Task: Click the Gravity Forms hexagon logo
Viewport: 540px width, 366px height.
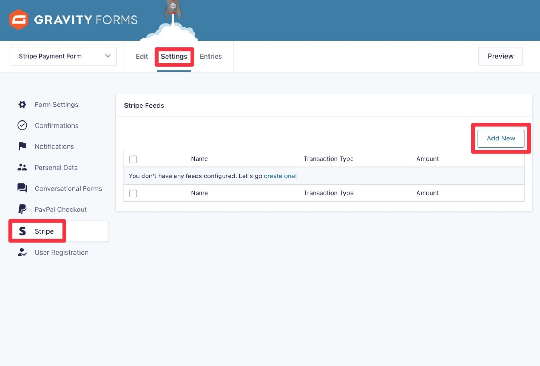Action: (19, 20)
